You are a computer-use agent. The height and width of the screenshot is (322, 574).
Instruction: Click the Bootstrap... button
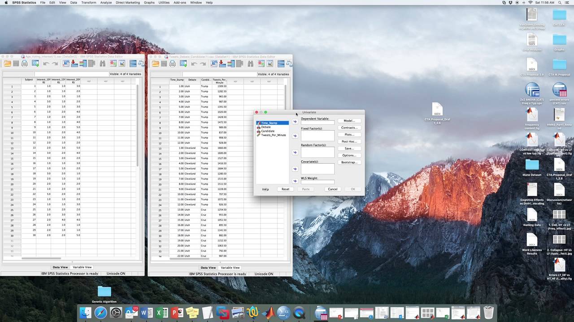(x=349, y=162)
